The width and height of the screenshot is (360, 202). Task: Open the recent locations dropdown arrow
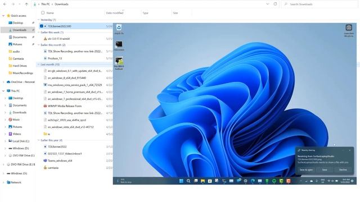[x=20, y=4]
